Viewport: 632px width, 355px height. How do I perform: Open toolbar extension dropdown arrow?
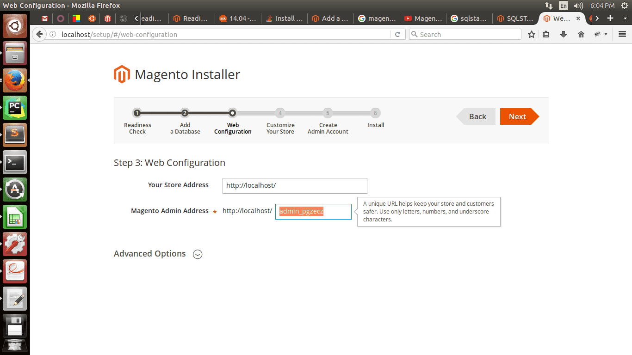pos(606,34)
